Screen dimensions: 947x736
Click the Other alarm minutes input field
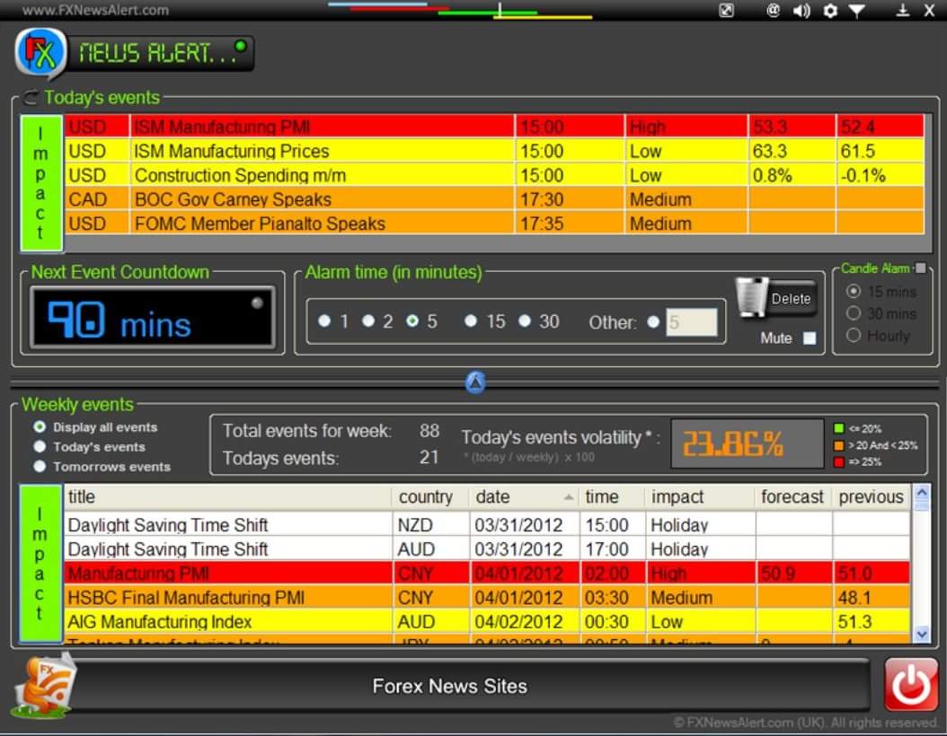[x=691, y=322]
